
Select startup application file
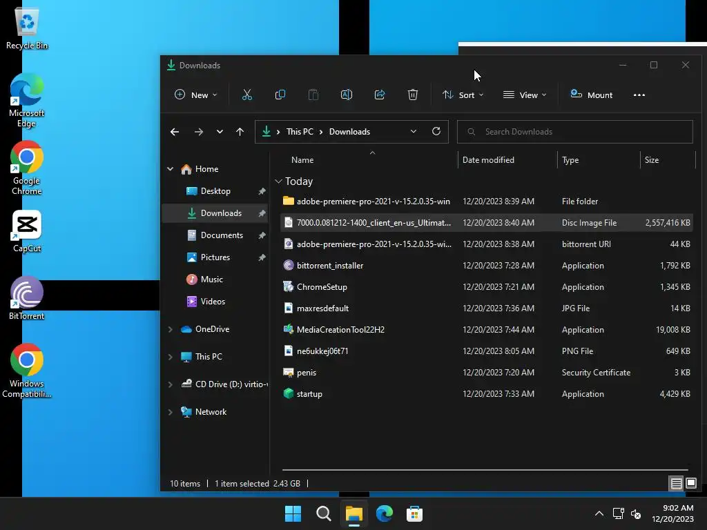click(486, 394)
